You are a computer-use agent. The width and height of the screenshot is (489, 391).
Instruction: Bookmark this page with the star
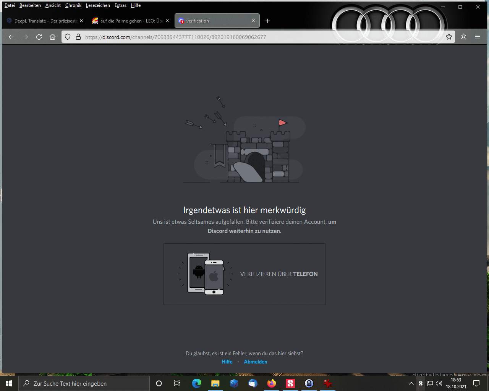(449, 37)
